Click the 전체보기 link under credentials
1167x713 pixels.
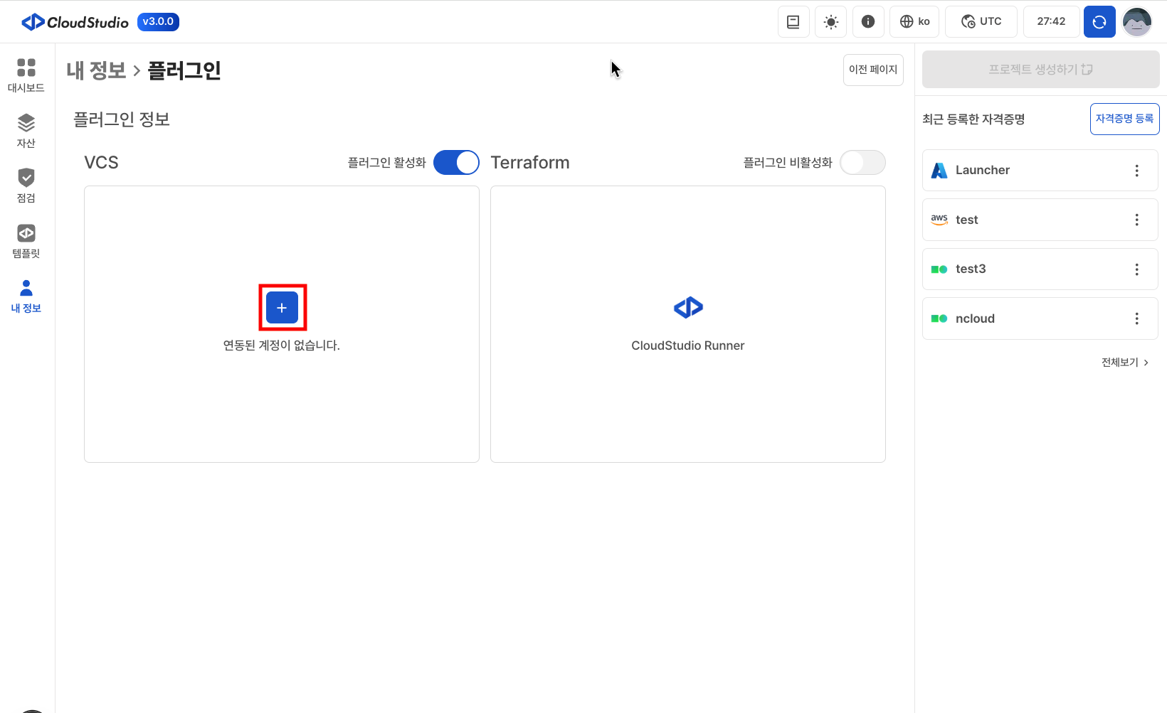pyautogui.click(x=1124, y=363)
